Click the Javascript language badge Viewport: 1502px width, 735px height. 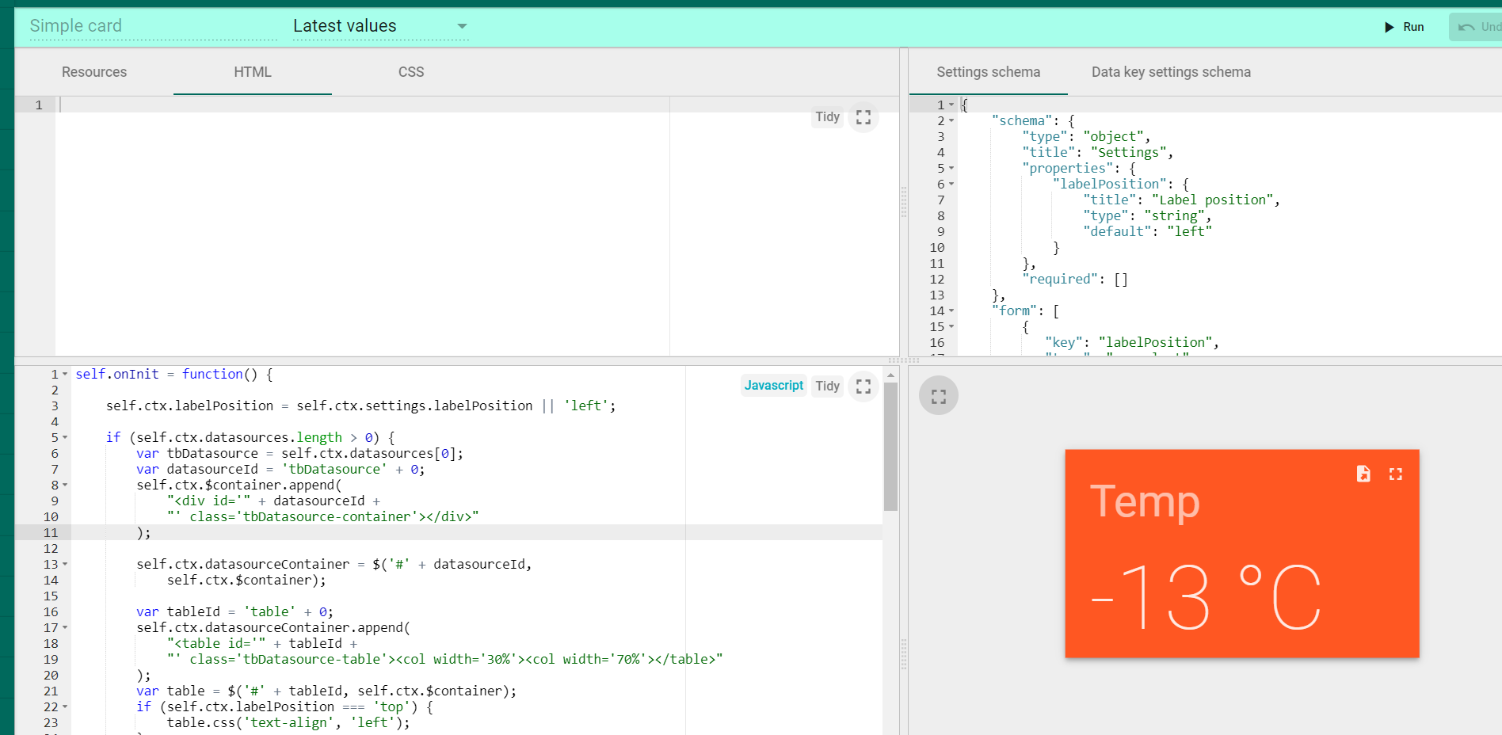click(773, 385)
